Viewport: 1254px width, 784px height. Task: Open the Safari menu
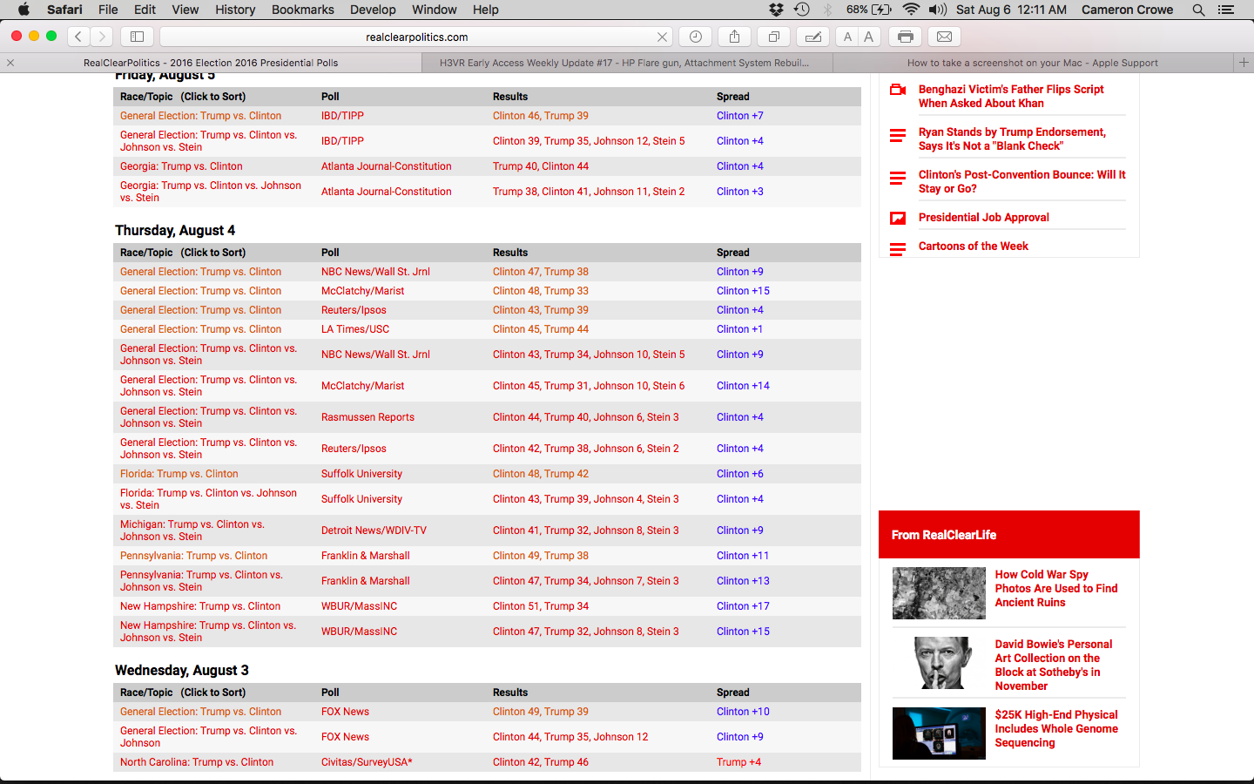[64, 10]
